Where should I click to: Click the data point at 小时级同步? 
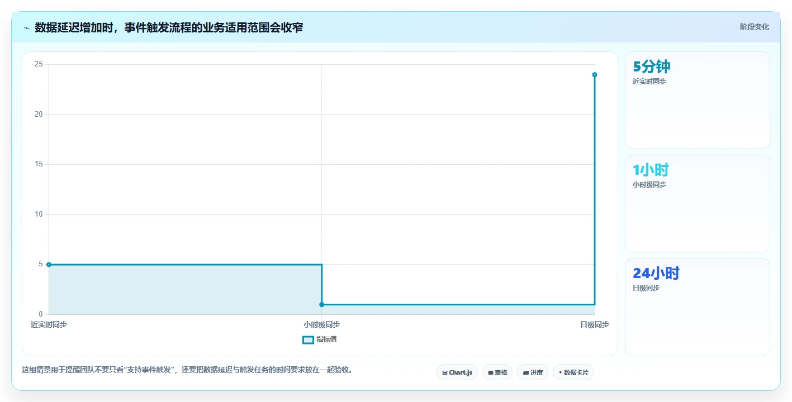(322, 304)
